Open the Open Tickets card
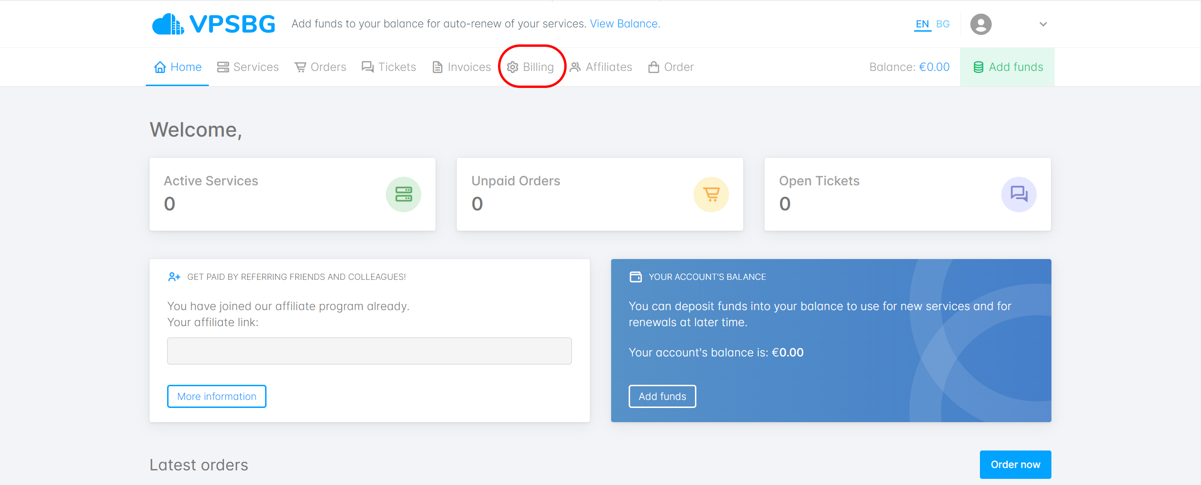Viewport: 1201px width, 485px height. click(907, 194)
